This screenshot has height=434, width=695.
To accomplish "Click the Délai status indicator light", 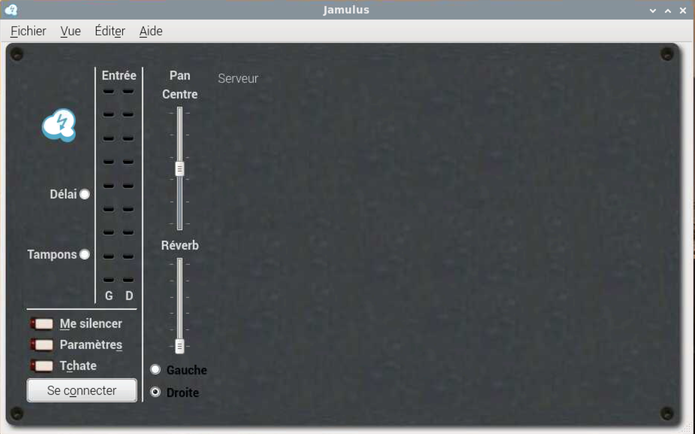I will tap(85, 194).
